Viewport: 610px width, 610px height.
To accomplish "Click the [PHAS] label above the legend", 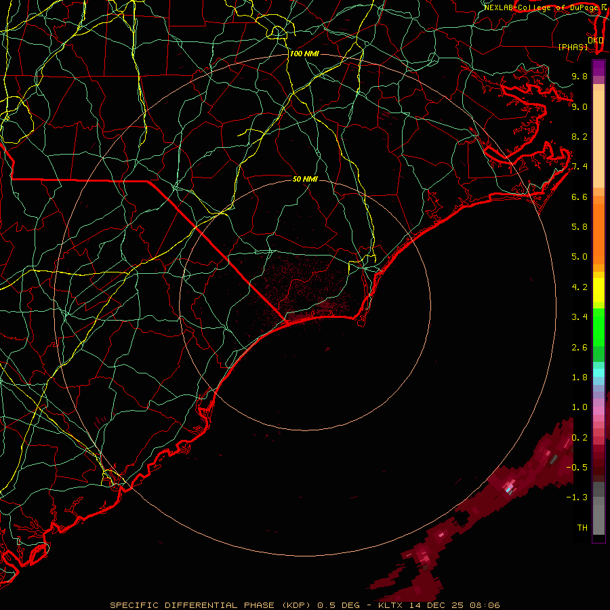I will point(573,47).
